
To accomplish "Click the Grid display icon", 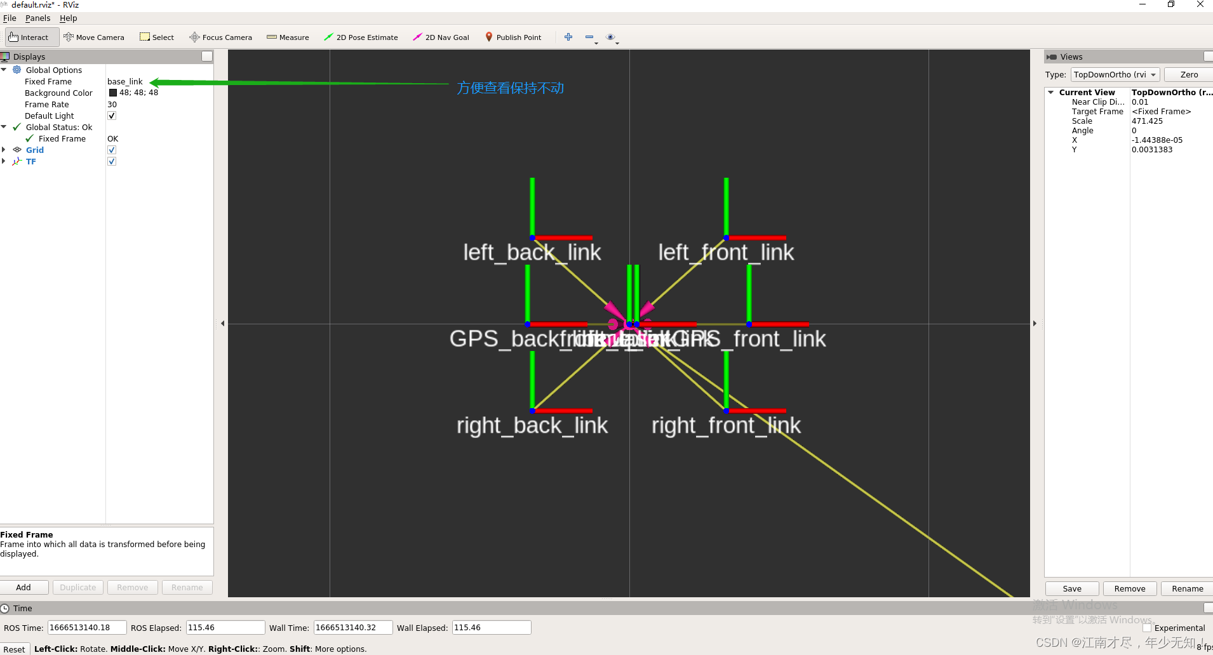I will (17, 150).
